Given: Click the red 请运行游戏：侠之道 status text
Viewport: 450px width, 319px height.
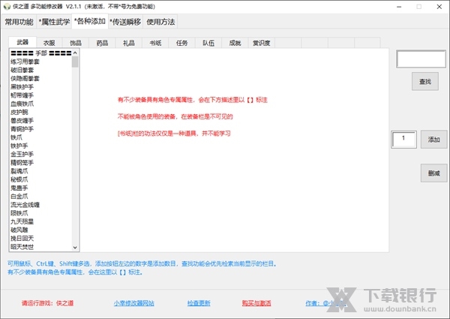Looking at the screenshot, I should point(48,303).
